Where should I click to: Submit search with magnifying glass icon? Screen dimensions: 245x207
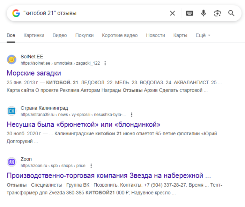[x=231, y=13]
